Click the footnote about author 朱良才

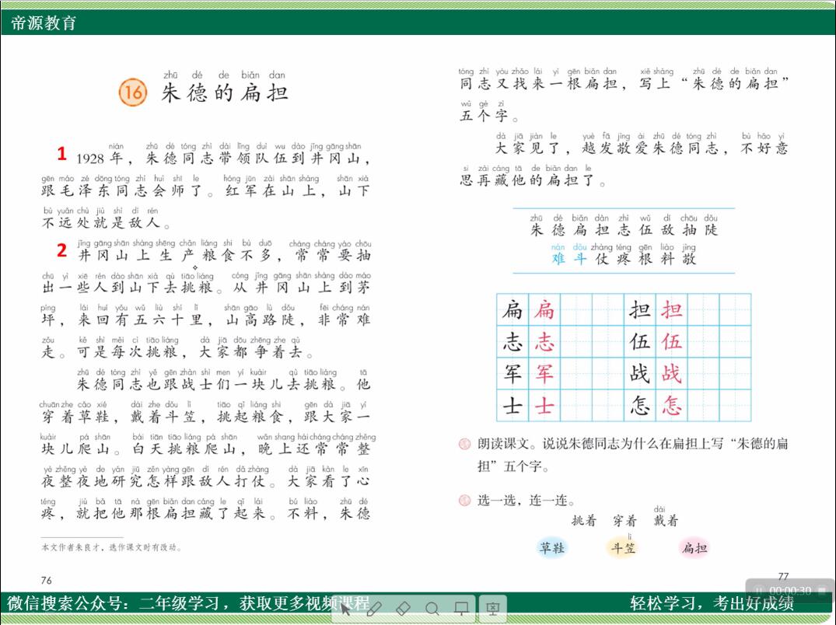[x=111, y=547]
